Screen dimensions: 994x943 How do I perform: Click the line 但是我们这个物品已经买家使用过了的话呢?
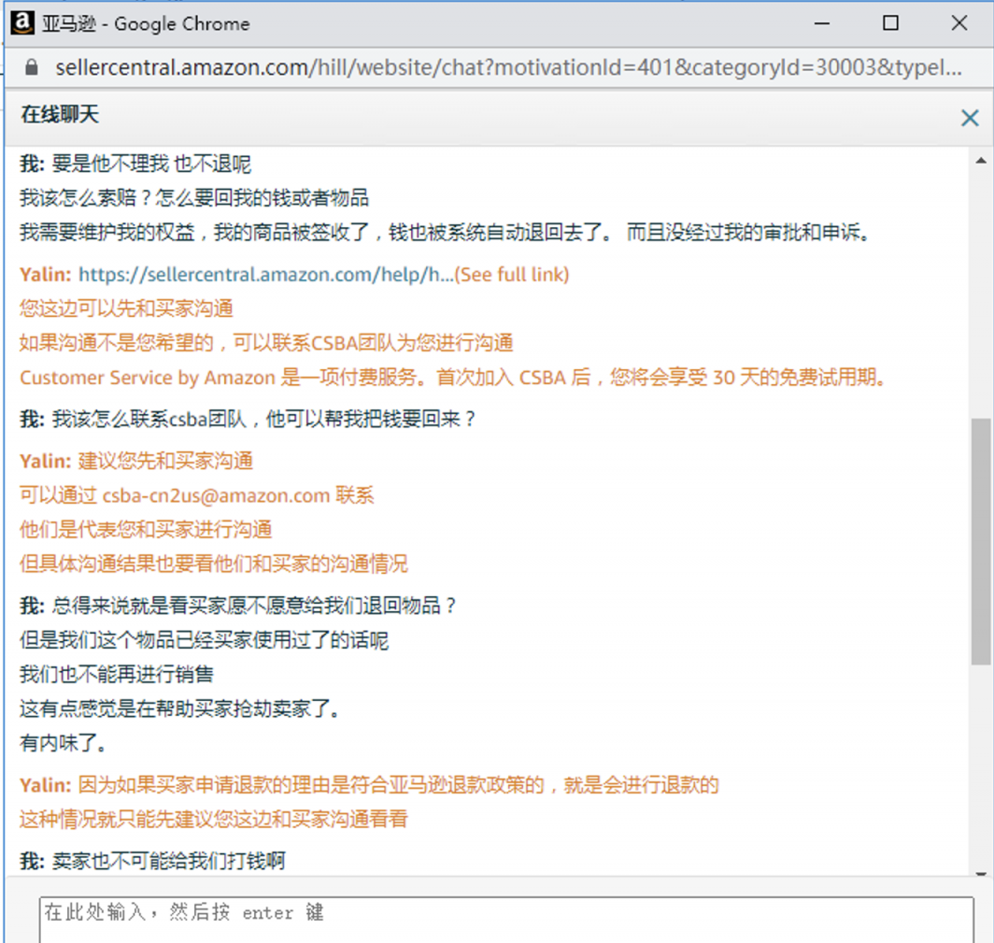click(204, 640)
